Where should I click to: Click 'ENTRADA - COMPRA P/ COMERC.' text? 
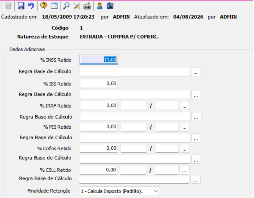pos(119,37)
